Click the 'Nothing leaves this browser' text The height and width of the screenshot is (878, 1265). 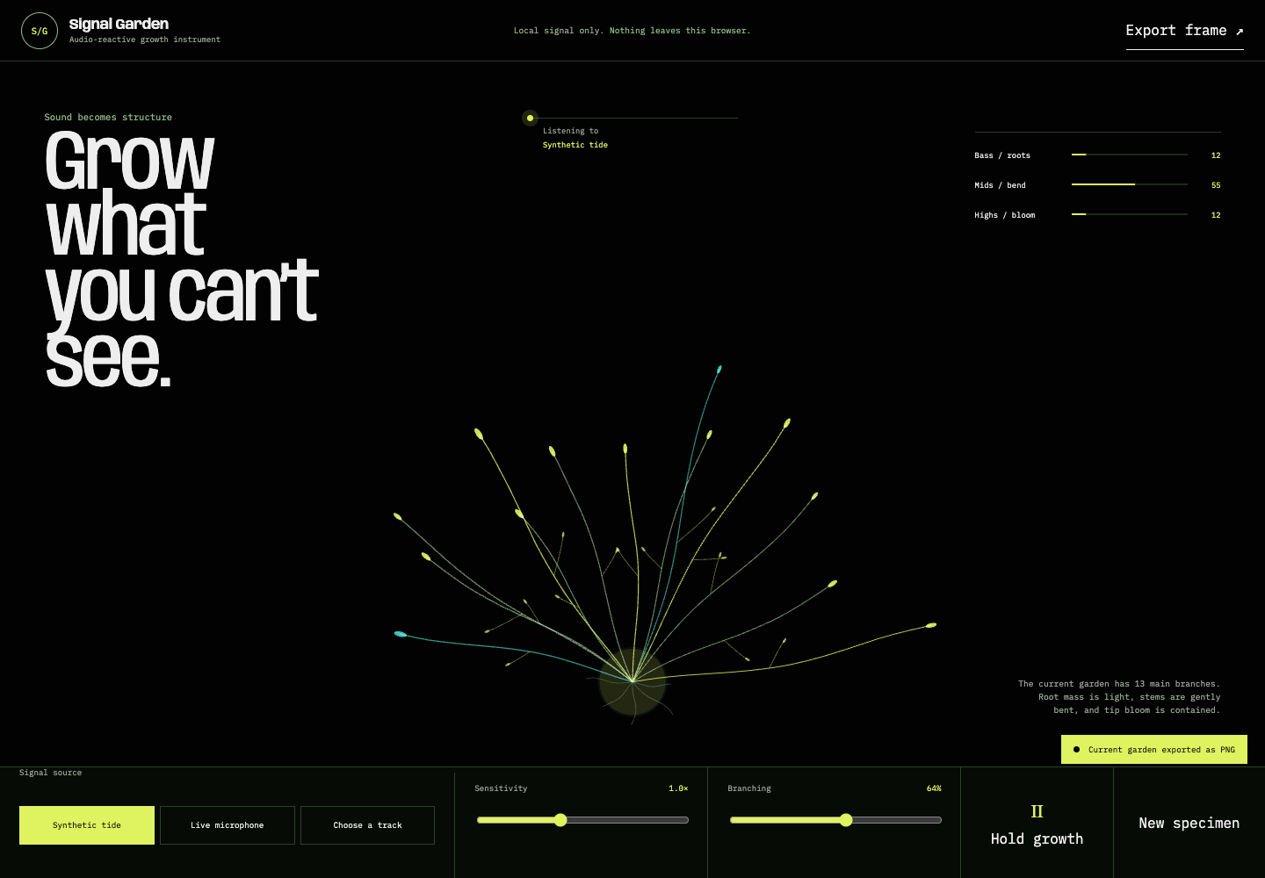pyautogui.click(x=680, y=31)
